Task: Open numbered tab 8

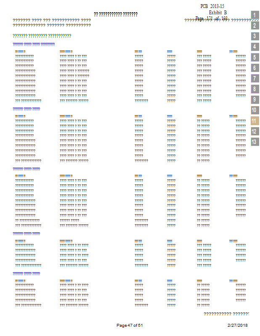Action: tap(255, 89)
